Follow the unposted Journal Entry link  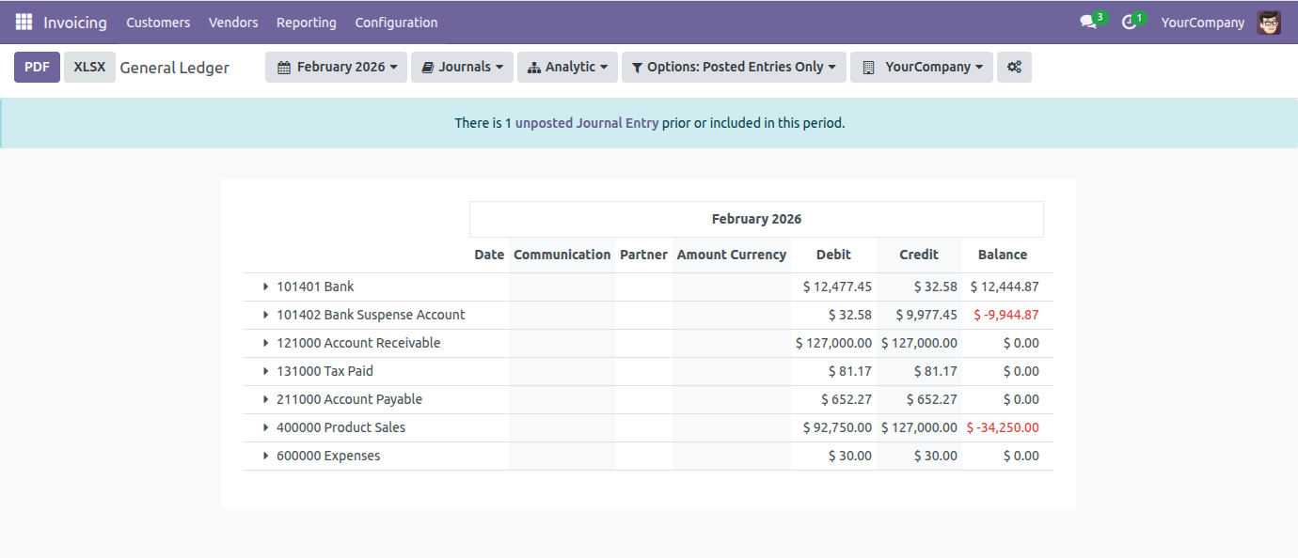click(x=587, y=123)
